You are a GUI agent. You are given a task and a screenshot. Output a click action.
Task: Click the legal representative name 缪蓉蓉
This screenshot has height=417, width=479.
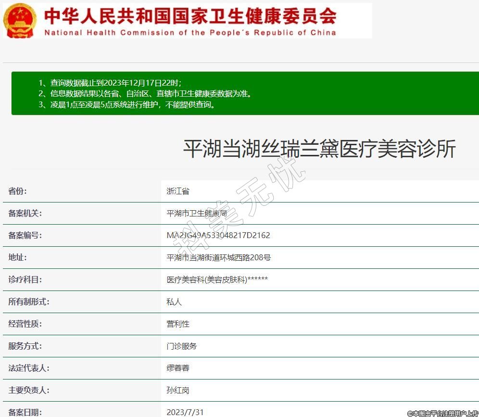(x=178, y=368)
